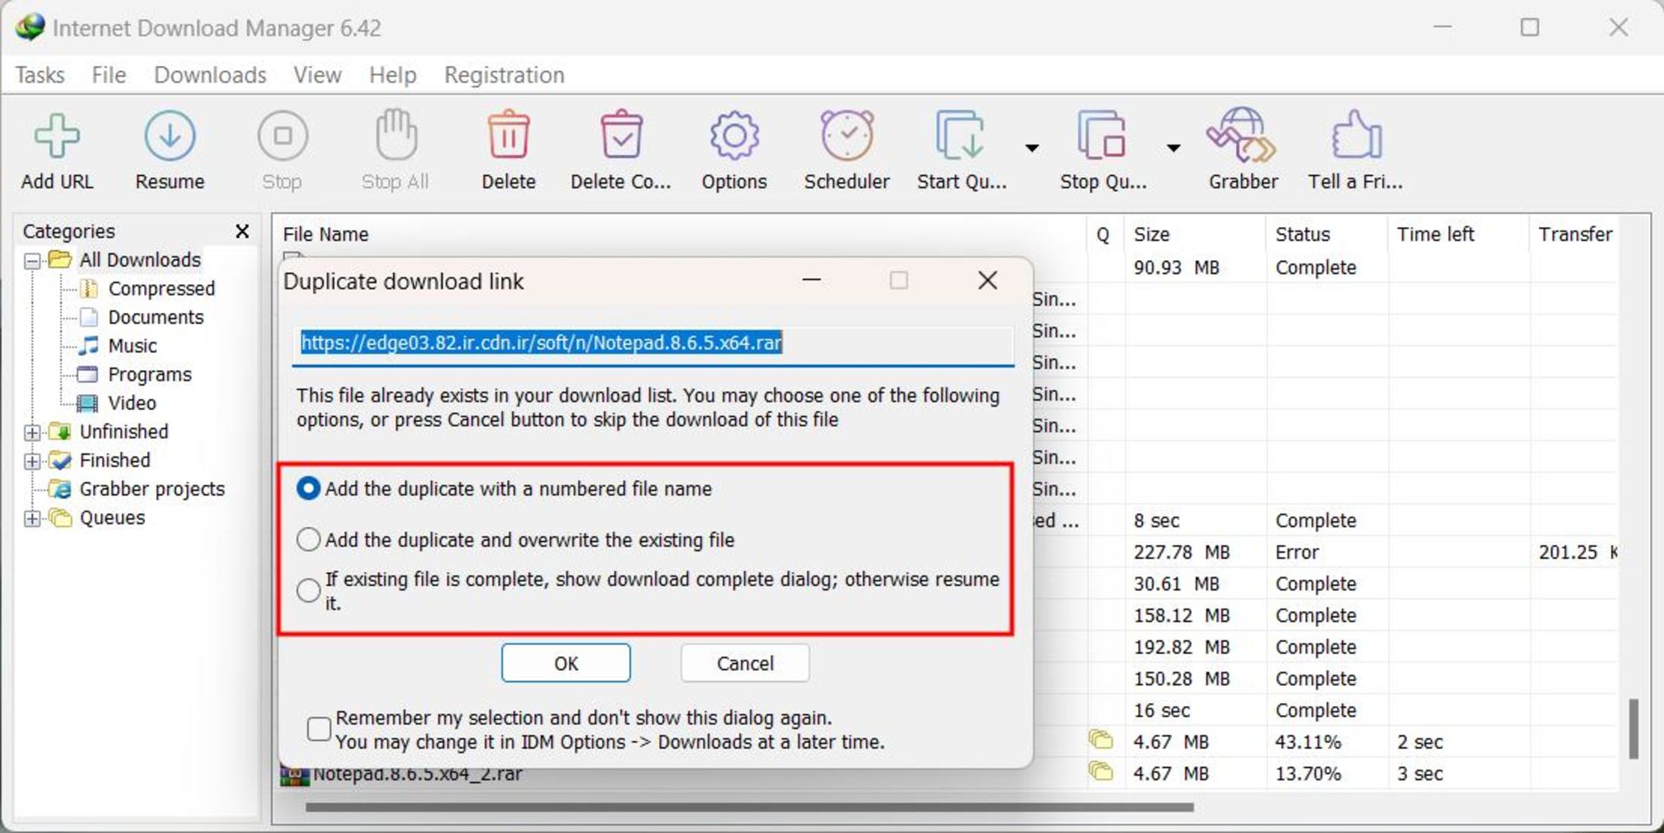Open the Scheduler clock icon
This screenshot has width=1664, height=833.
[x=847, y=135]
